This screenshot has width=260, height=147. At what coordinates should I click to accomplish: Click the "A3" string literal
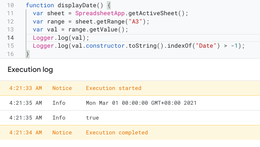pyautogui.click(x=135, y=21)
